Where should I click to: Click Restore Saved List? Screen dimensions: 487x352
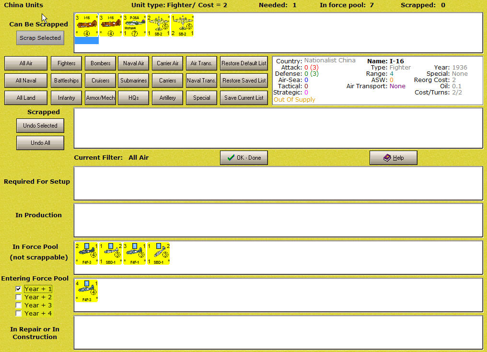click(244, 81)
